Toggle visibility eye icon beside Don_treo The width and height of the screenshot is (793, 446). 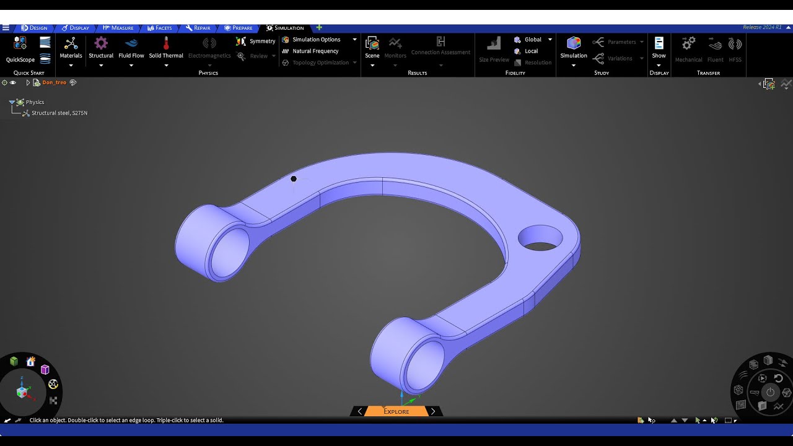point(13,82)
